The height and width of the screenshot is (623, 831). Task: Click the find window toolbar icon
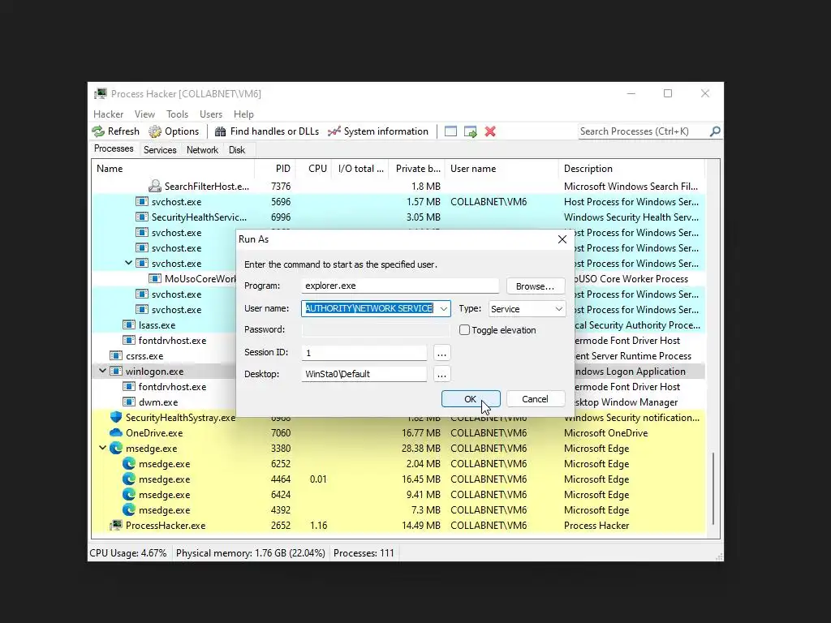click(x=450, y=131)
